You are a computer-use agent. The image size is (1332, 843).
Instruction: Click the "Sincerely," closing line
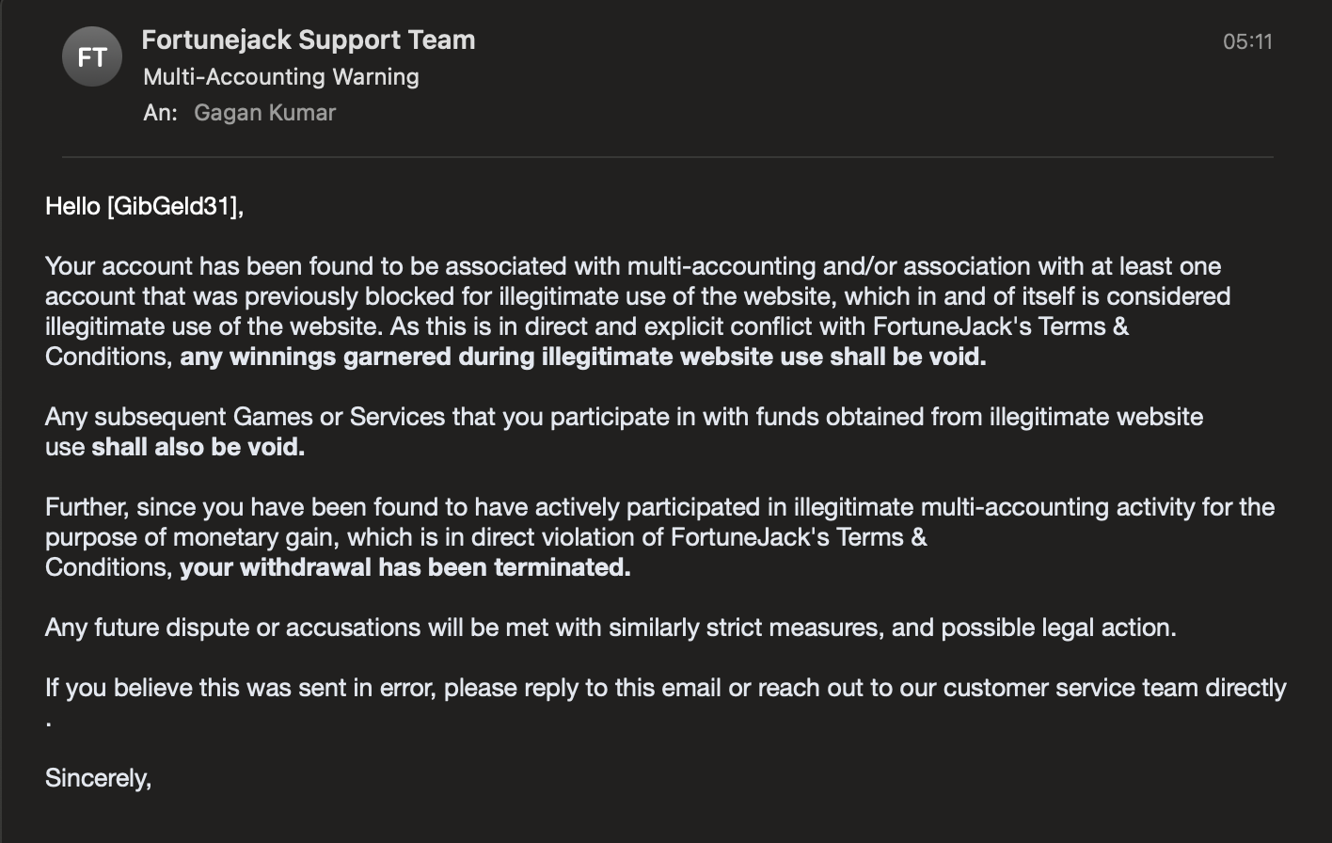(x=98, y=778)
